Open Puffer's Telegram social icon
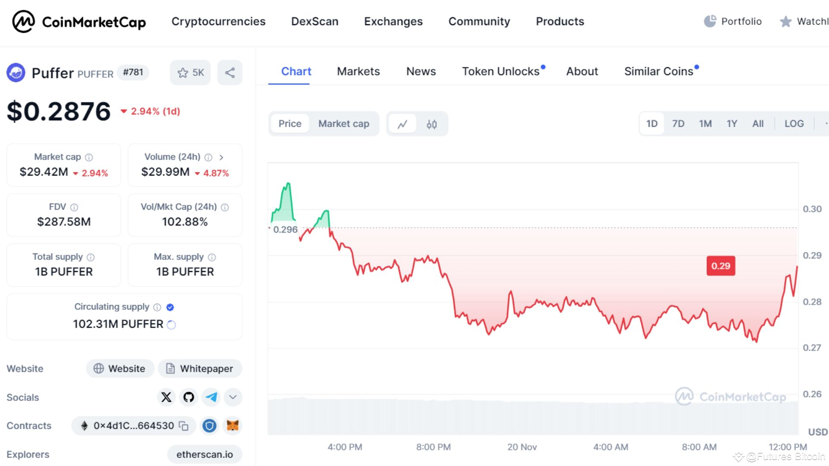The width and height of the screenshot is (829, 466). tap(211, 397)
